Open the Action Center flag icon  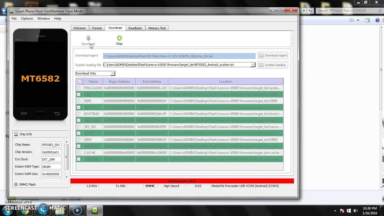click(342, 211)
